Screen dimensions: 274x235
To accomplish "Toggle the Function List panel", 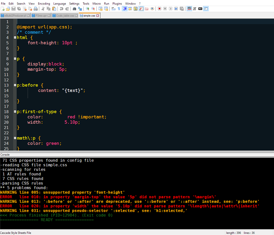I will click(141, 9).
